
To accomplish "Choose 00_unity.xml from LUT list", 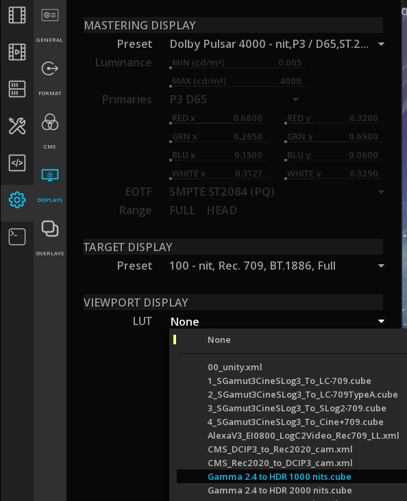I will pyautogui.click(x=234, y=367).
